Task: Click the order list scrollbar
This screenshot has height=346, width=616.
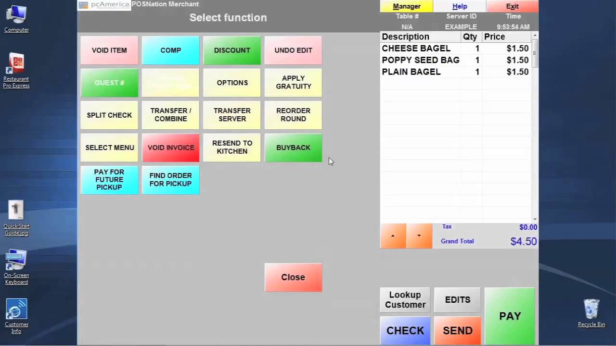Action: [535, 127]
